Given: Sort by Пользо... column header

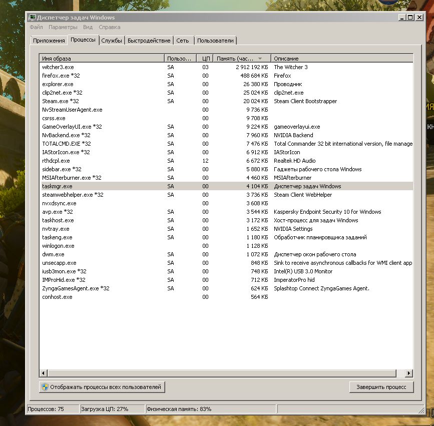Looking at the screenshot, I should [181, 59].
